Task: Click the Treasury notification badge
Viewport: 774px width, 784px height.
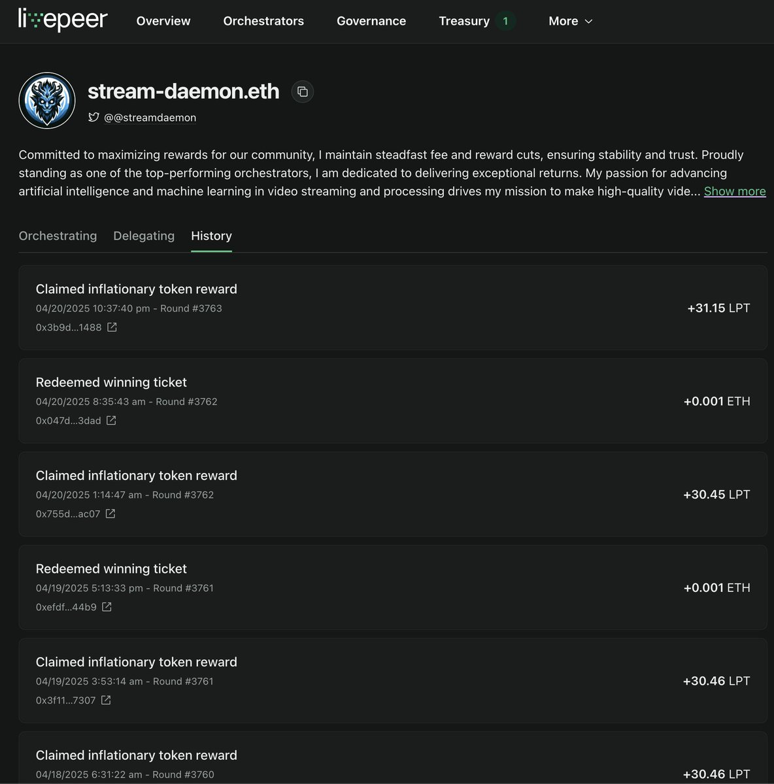Action: click(505, 21)
